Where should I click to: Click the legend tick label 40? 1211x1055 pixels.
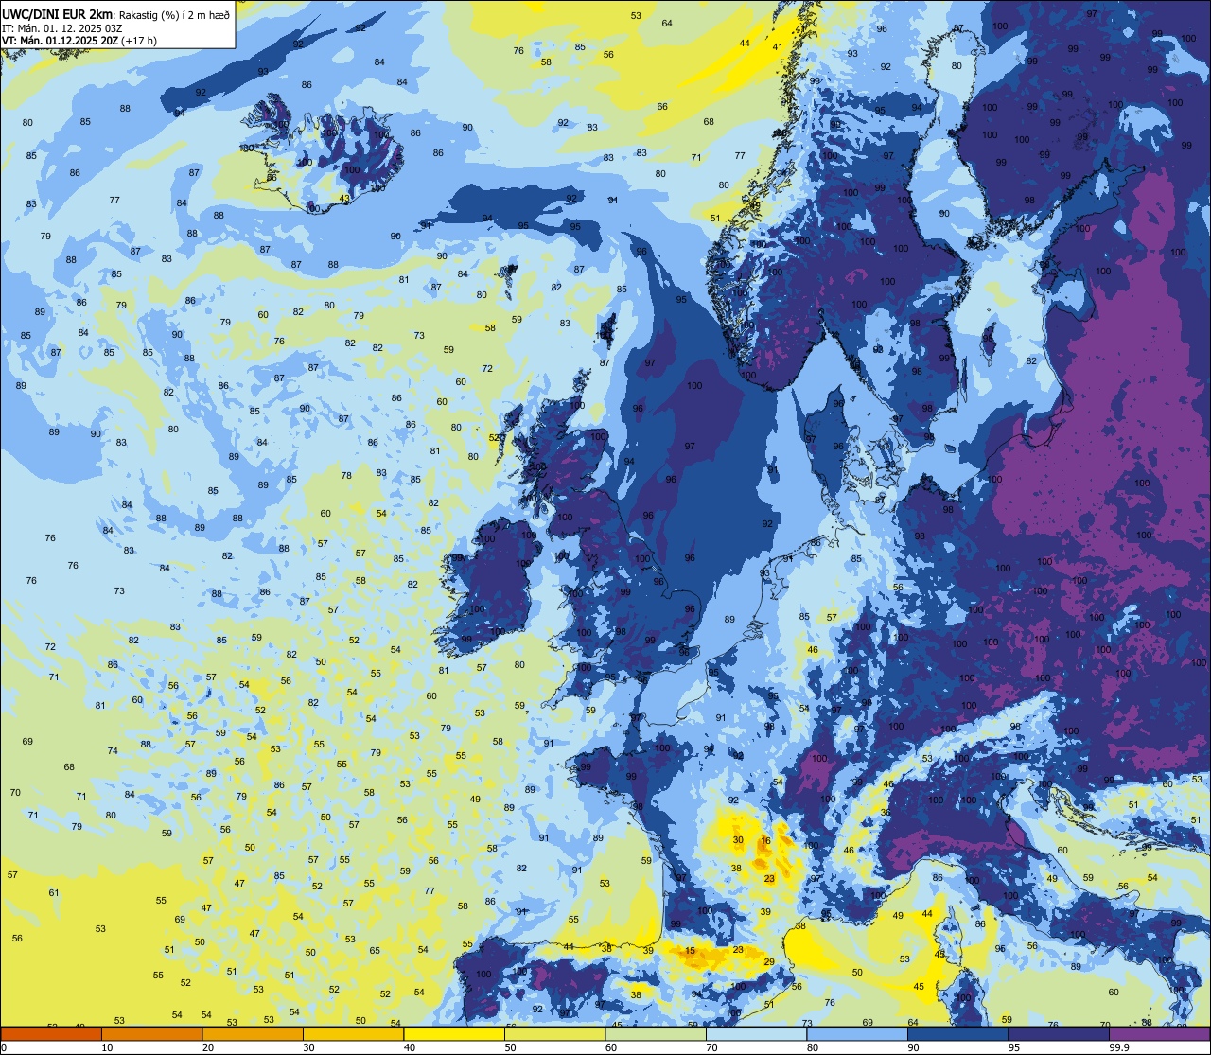410,1047
